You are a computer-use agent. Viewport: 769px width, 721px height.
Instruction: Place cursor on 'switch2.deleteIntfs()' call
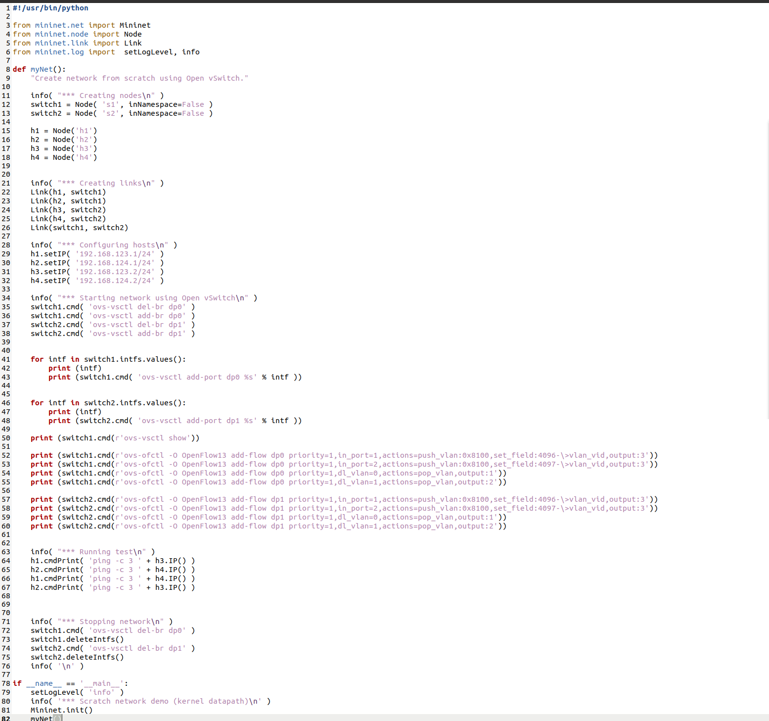click(x=77, y=657)
